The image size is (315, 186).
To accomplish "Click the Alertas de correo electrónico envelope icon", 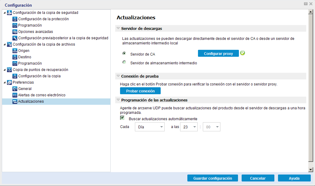I will [x=15, y=95].
